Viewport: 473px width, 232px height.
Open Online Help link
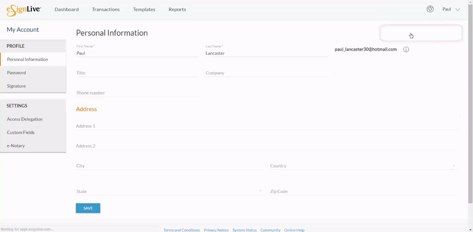pyautogui.click(x=294, y=230)
